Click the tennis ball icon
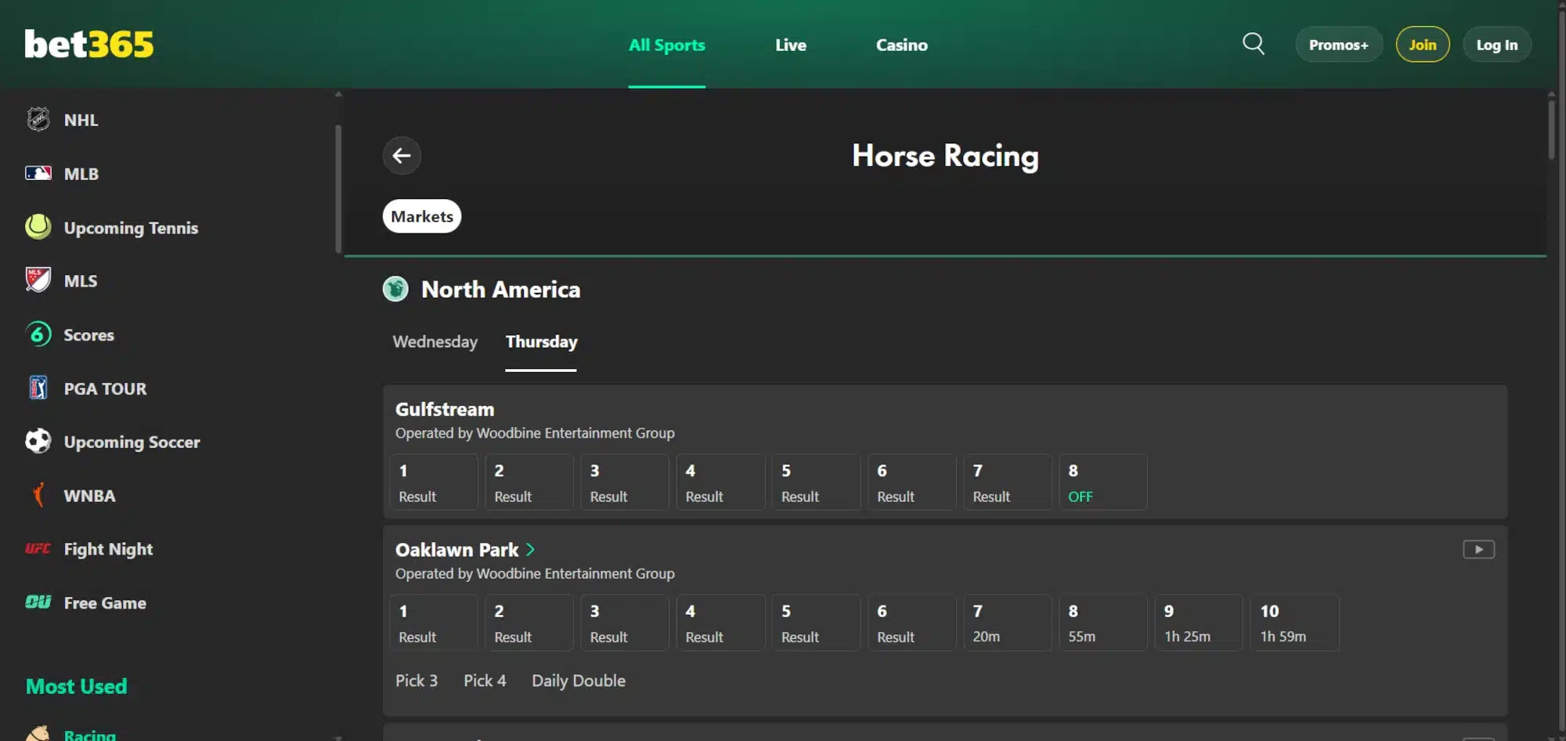Screen dimensions: 1566x741 pos(38,227)
